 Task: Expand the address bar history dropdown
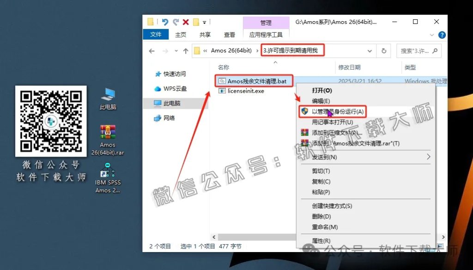370,51
